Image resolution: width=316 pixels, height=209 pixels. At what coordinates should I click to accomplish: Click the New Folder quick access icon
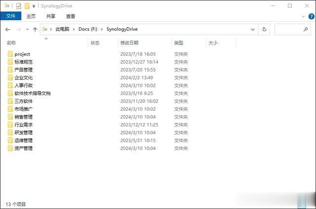pyautogui.click(x=27, y=6)
